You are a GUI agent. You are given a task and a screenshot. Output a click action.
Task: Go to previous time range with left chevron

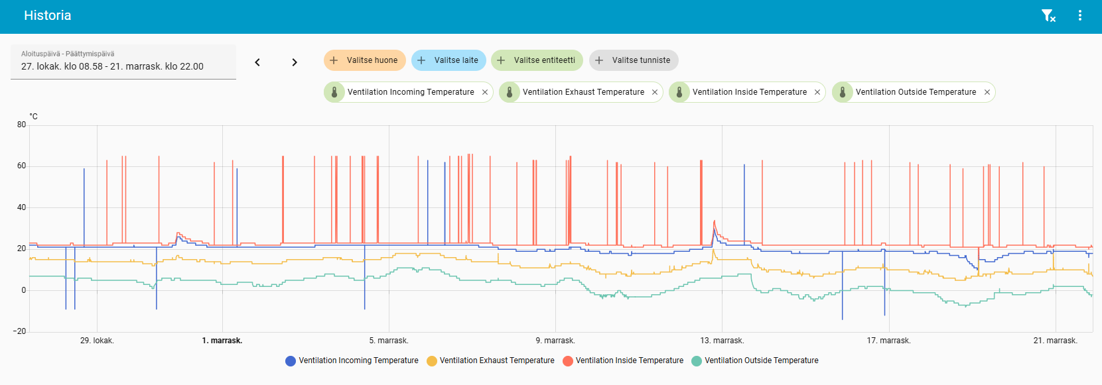257,62
